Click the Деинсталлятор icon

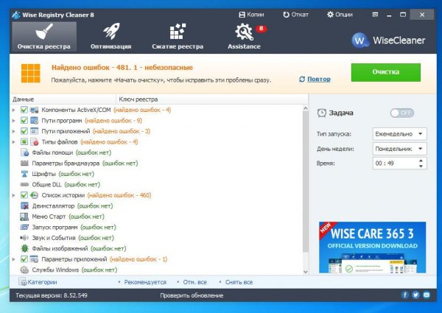(x=24, y=205)
